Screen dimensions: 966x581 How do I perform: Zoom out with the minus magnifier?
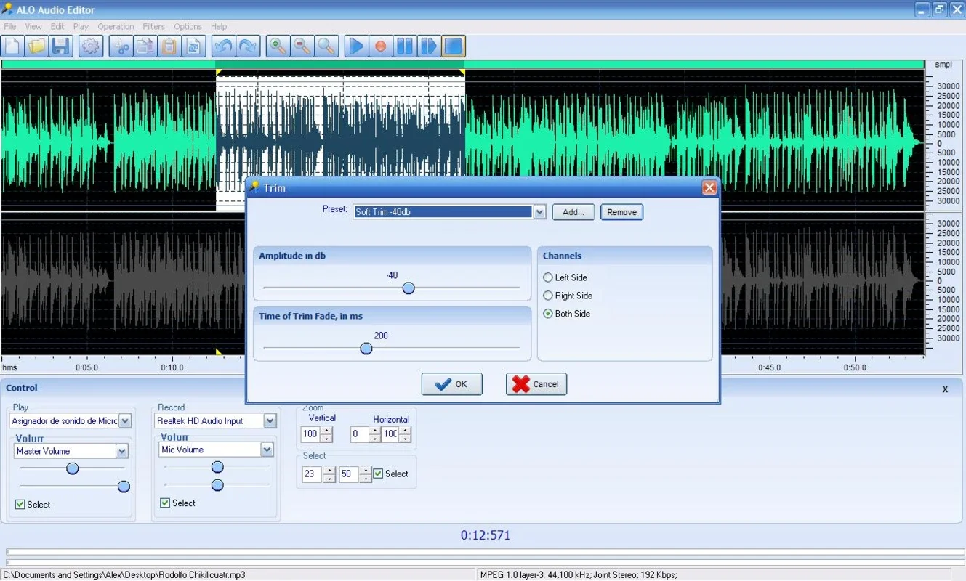point(302,46)
